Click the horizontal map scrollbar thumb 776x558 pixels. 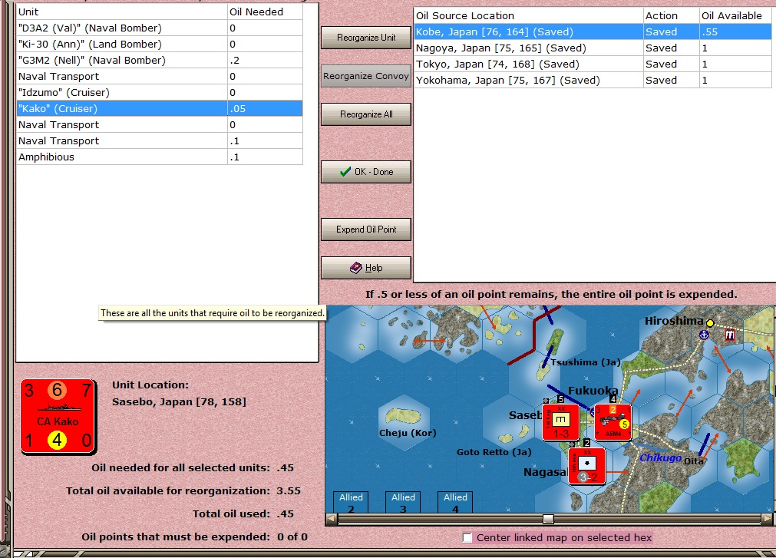click(x=548, y=519)
